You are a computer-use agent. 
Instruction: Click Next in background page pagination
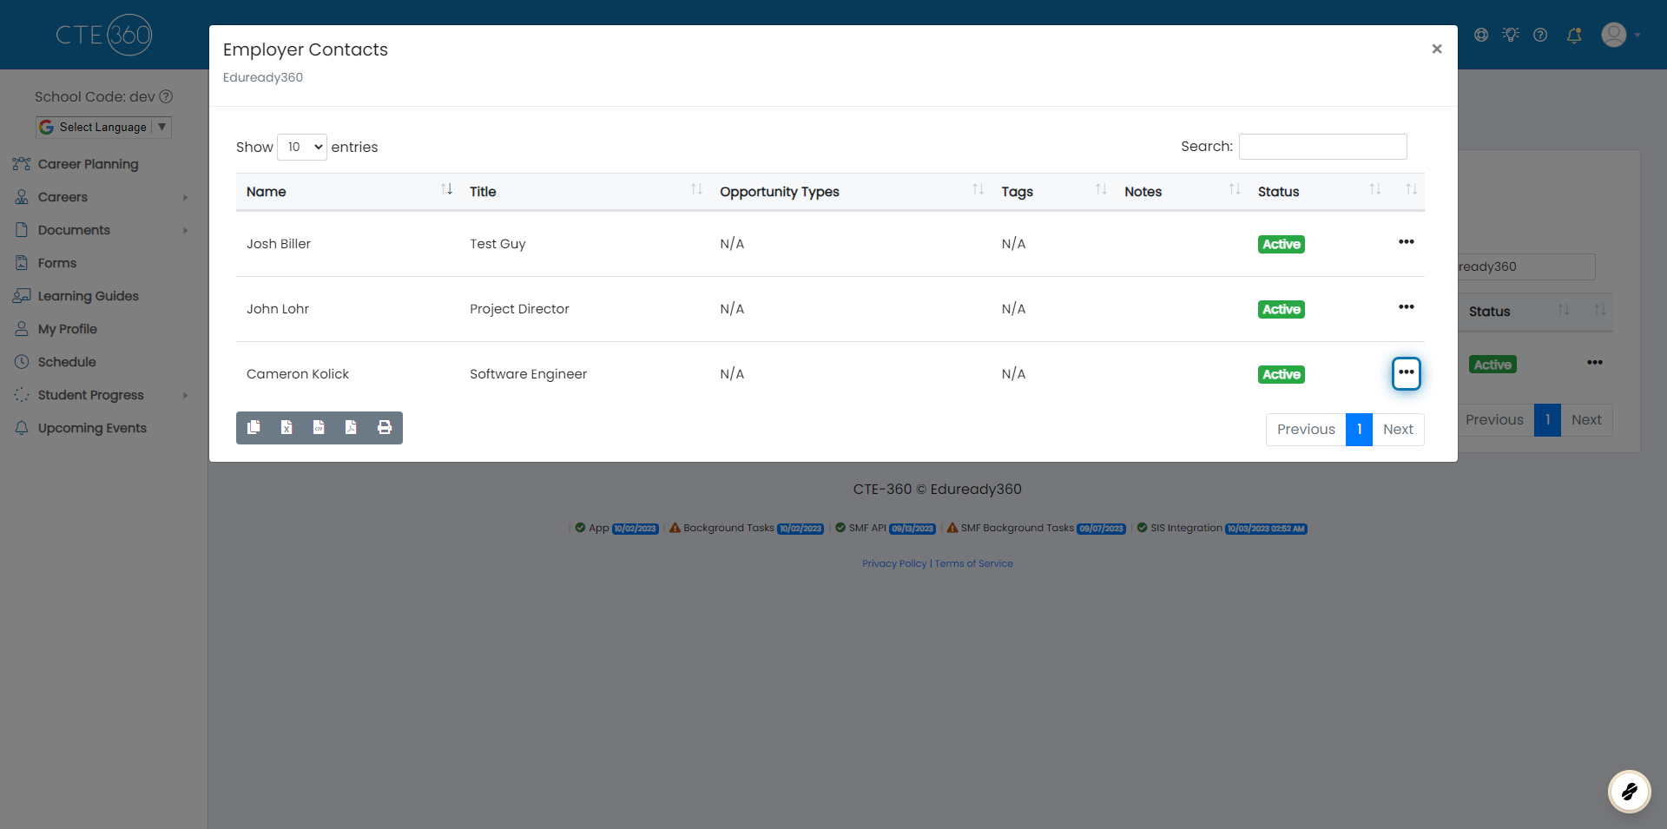click(1586, 419)
